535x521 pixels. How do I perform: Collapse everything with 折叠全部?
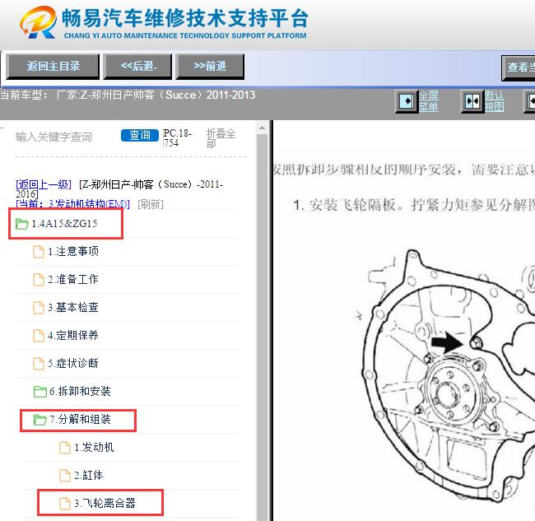(x=221, y=138)
